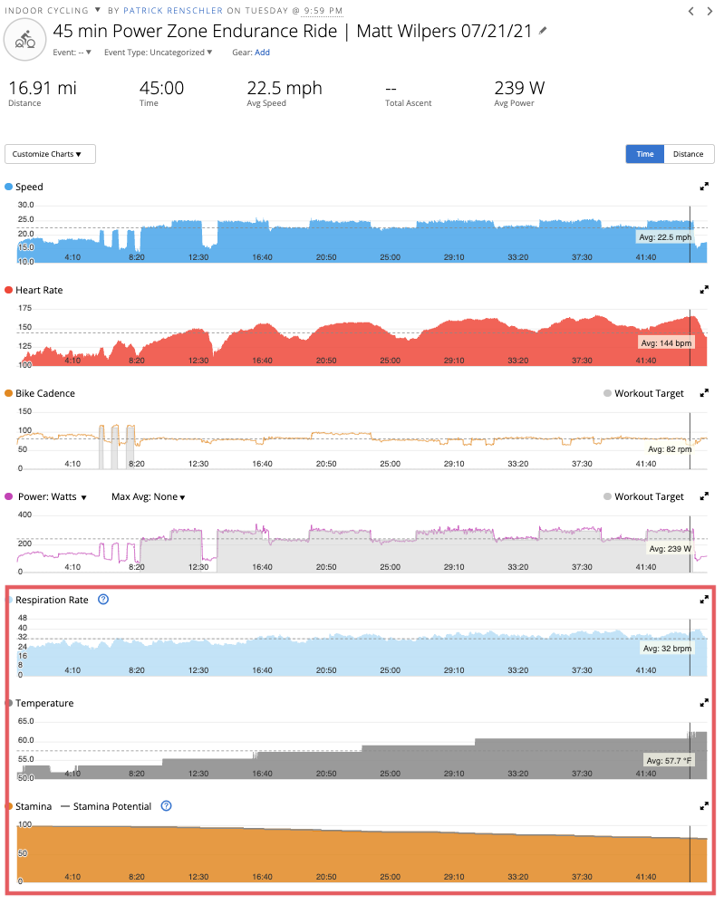Switch charts to Time axis
Viewport: 724px width, 914px height.
click(645, 154)
